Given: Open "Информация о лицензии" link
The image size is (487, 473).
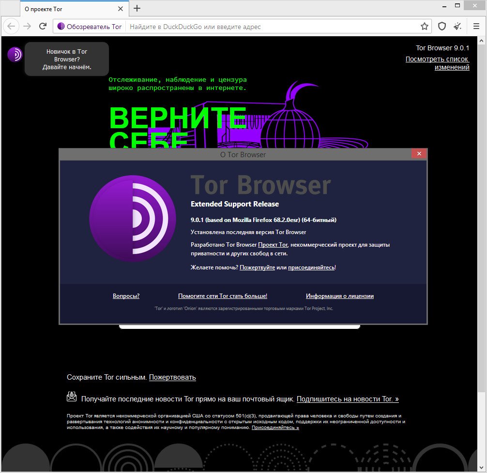Looking at the screenshot, I should point(339,296).
